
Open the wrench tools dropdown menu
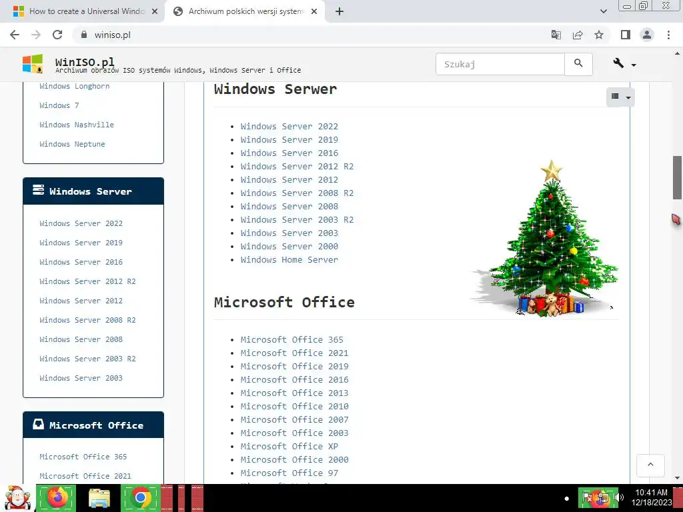point(624,64)
